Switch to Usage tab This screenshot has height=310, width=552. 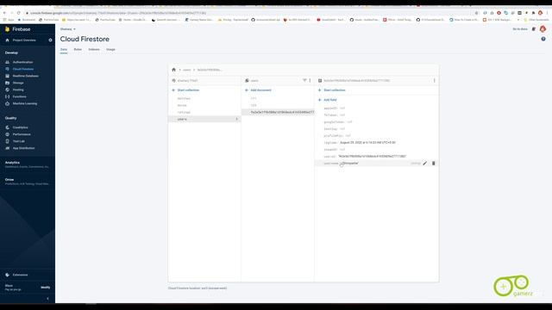pos(111,50)
